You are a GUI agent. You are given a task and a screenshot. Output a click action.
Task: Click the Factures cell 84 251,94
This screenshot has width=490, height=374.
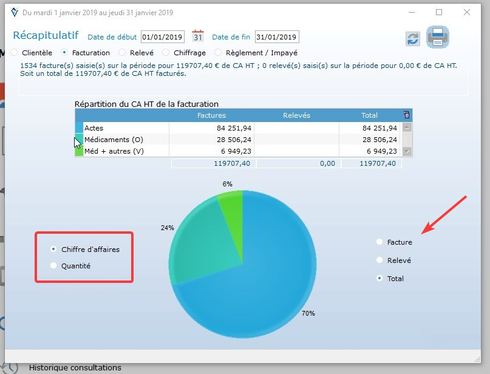pos(211,128)
